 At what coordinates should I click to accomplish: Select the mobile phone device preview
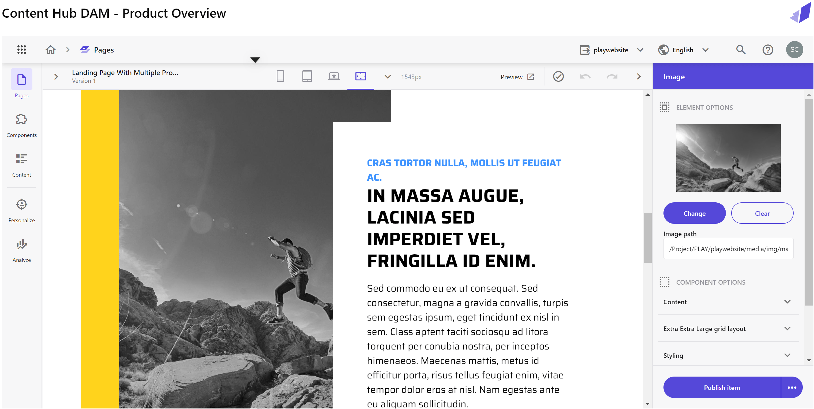(x=280, y=76)
